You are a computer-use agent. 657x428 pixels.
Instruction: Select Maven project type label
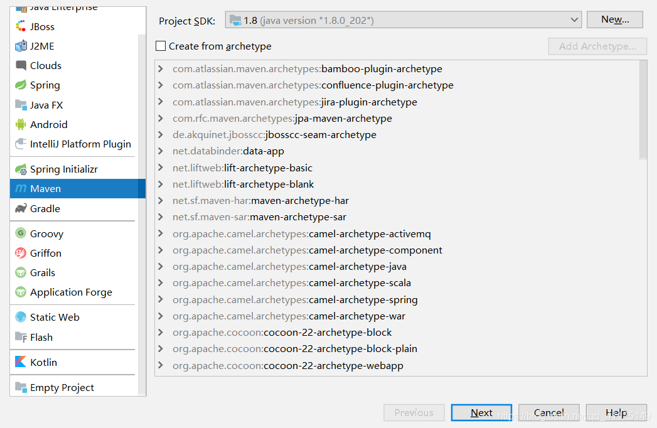click(45, 189)
